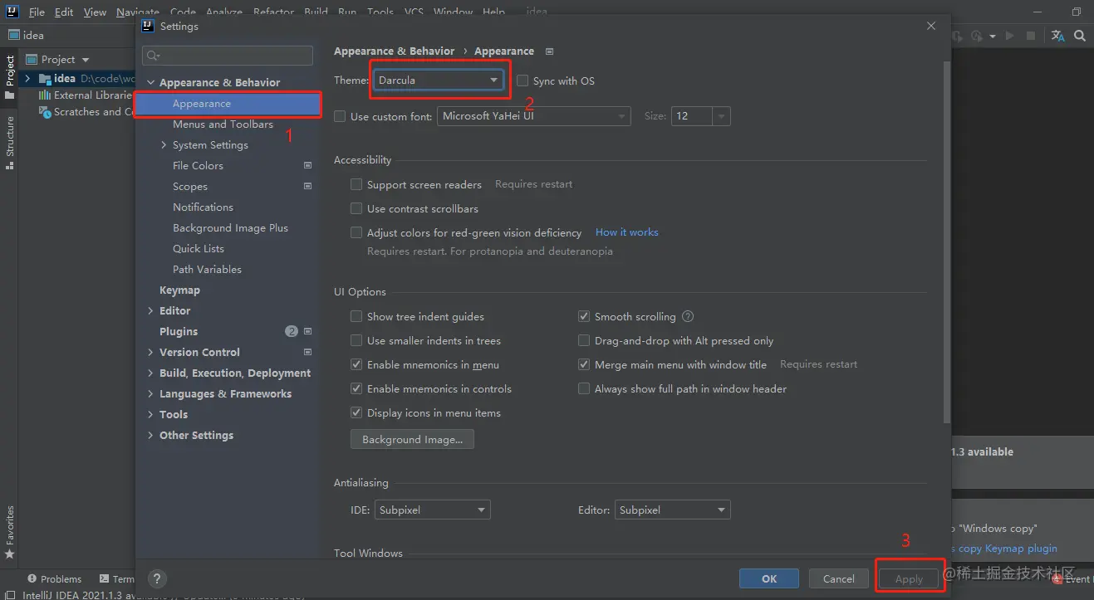Image resolution: width=1094 pixels, height=600 pixels.
Task: Click the IntelliJ logo in the Settings title bar
Action: pyautogui.click(x=149, y=26)
